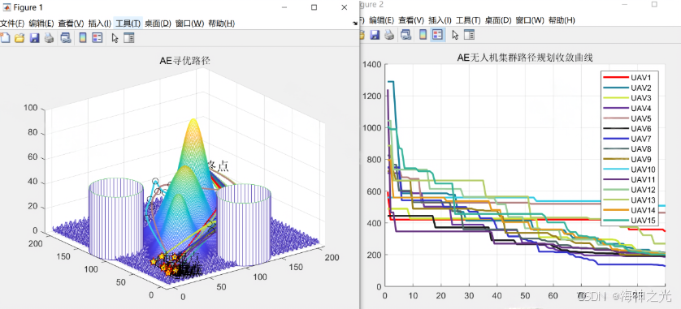Click New Figure icon in Figure 1 toolbar
Screen dimensions: 681x309
(x=5, y=38)
